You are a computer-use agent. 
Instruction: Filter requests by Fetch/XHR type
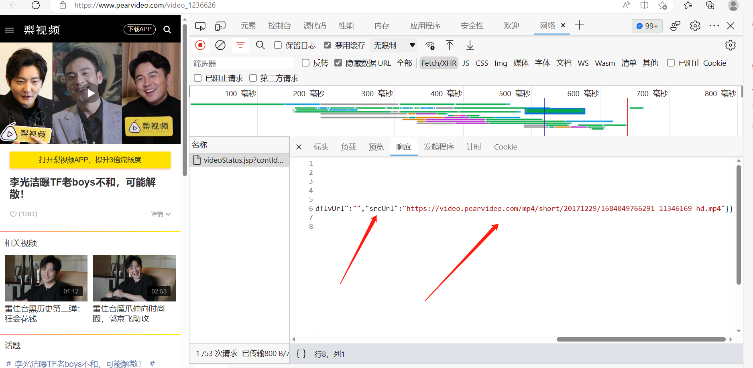point(439,63)
